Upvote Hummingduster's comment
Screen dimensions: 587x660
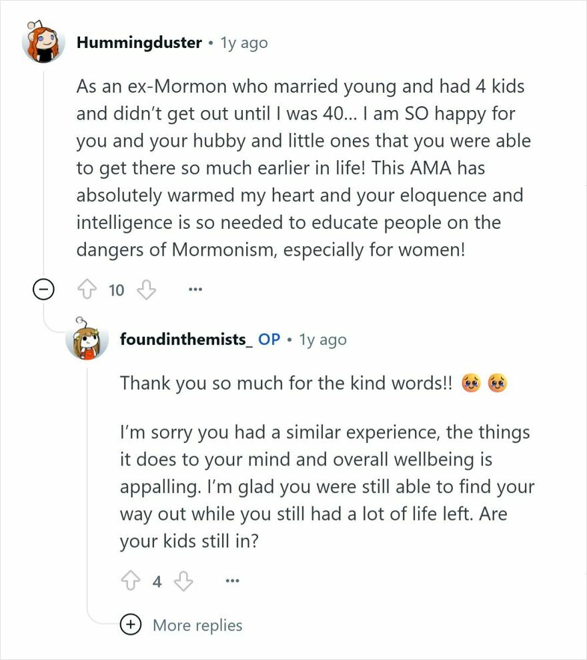click(x=88, y=290)
